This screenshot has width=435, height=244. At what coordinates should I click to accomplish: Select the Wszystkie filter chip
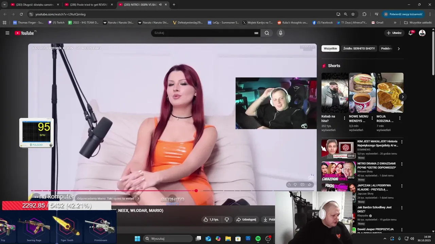pyautogui.click(x=330, y=48)
